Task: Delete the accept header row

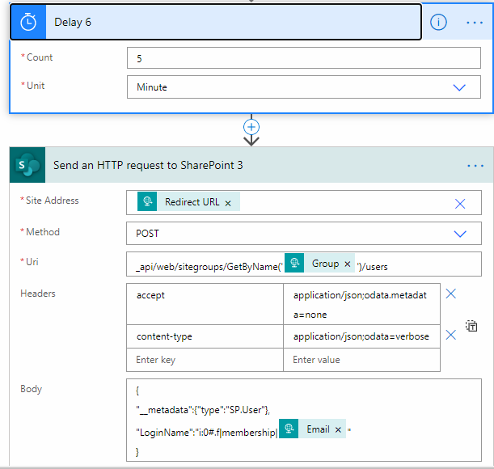Action: coord(451,294)
